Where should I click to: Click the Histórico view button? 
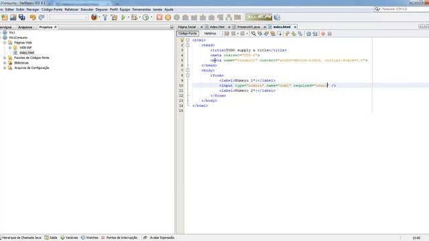pos(210,33)
